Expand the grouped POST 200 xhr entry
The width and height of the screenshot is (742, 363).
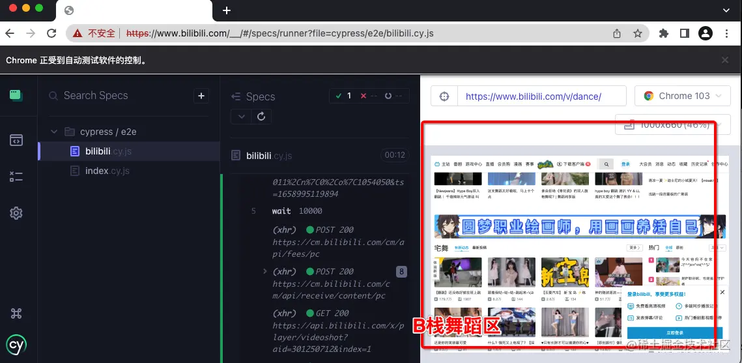pos(265,271)
